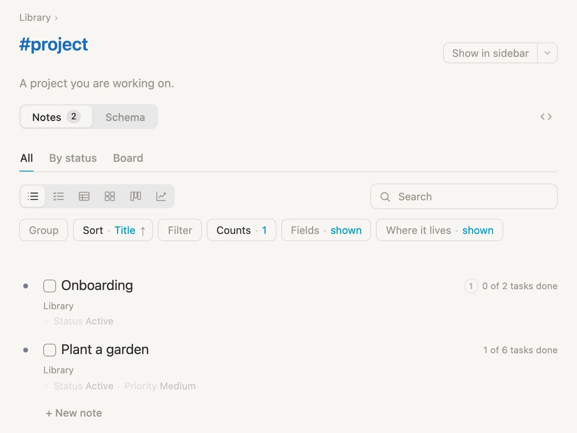Click Status Active under Plant a garden
Screen dimensions: 577x433
[x=83, y=386]
